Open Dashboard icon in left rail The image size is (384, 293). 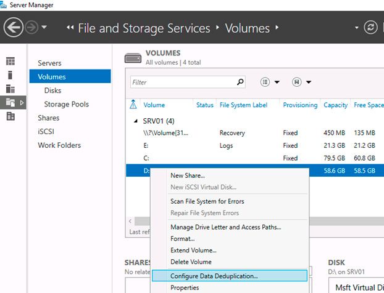10,62
